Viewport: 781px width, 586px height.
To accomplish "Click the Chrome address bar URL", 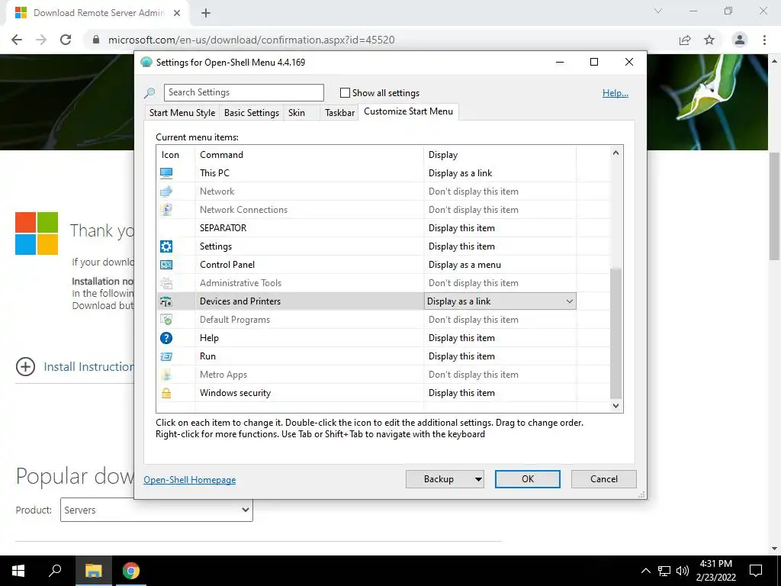I will pos(251,40).
